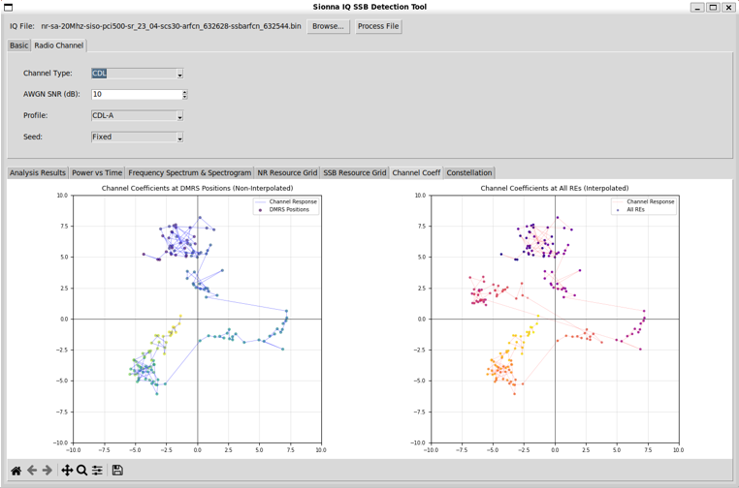This screenshot has height=488, width=739.
Task: Open the window menu icon in title bar
Action: click(x=9, y=7)
